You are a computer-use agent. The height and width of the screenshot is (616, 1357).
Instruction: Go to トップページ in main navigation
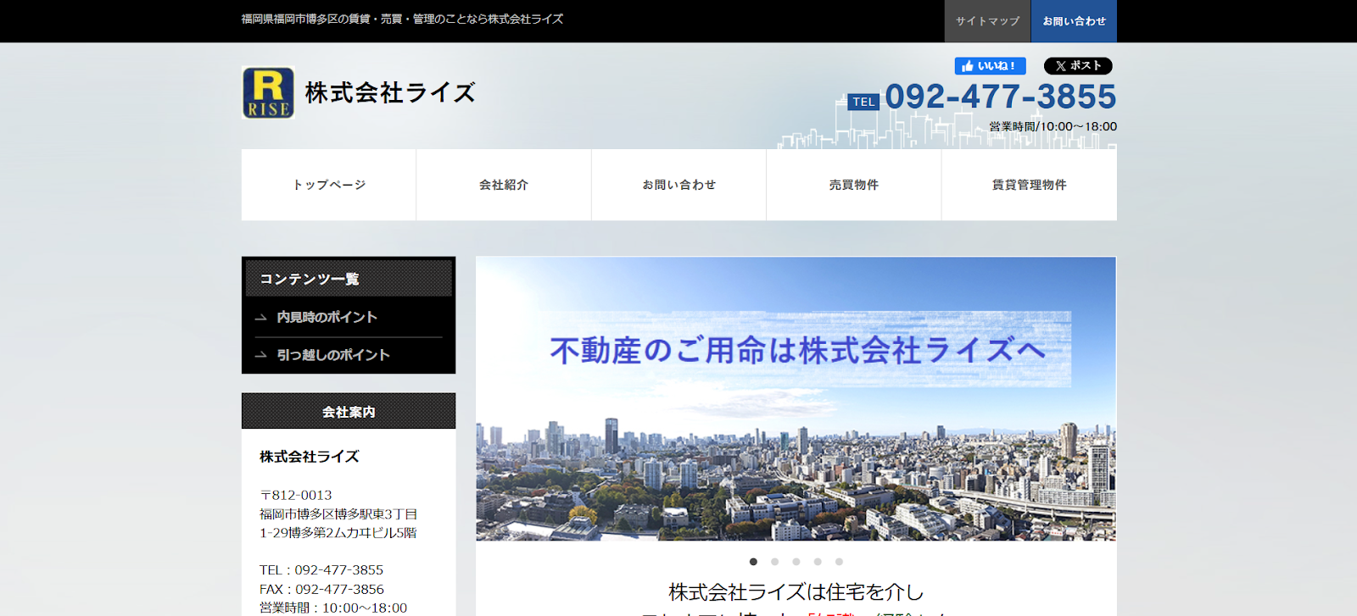(329, 185)
